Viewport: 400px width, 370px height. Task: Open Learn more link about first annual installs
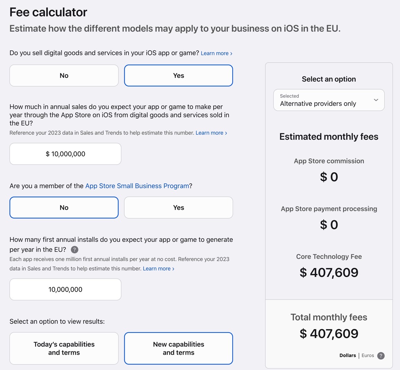(x=158, y=269)
